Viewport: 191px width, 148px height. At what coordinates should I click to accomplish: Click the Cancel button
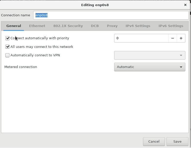[x=154, y=142]
